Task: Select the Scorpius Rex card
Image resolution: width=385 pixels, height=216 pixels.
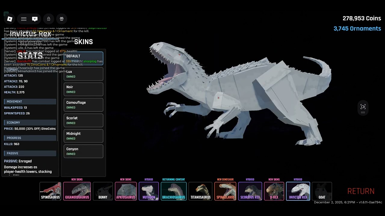Action: (x=250, y=191)
